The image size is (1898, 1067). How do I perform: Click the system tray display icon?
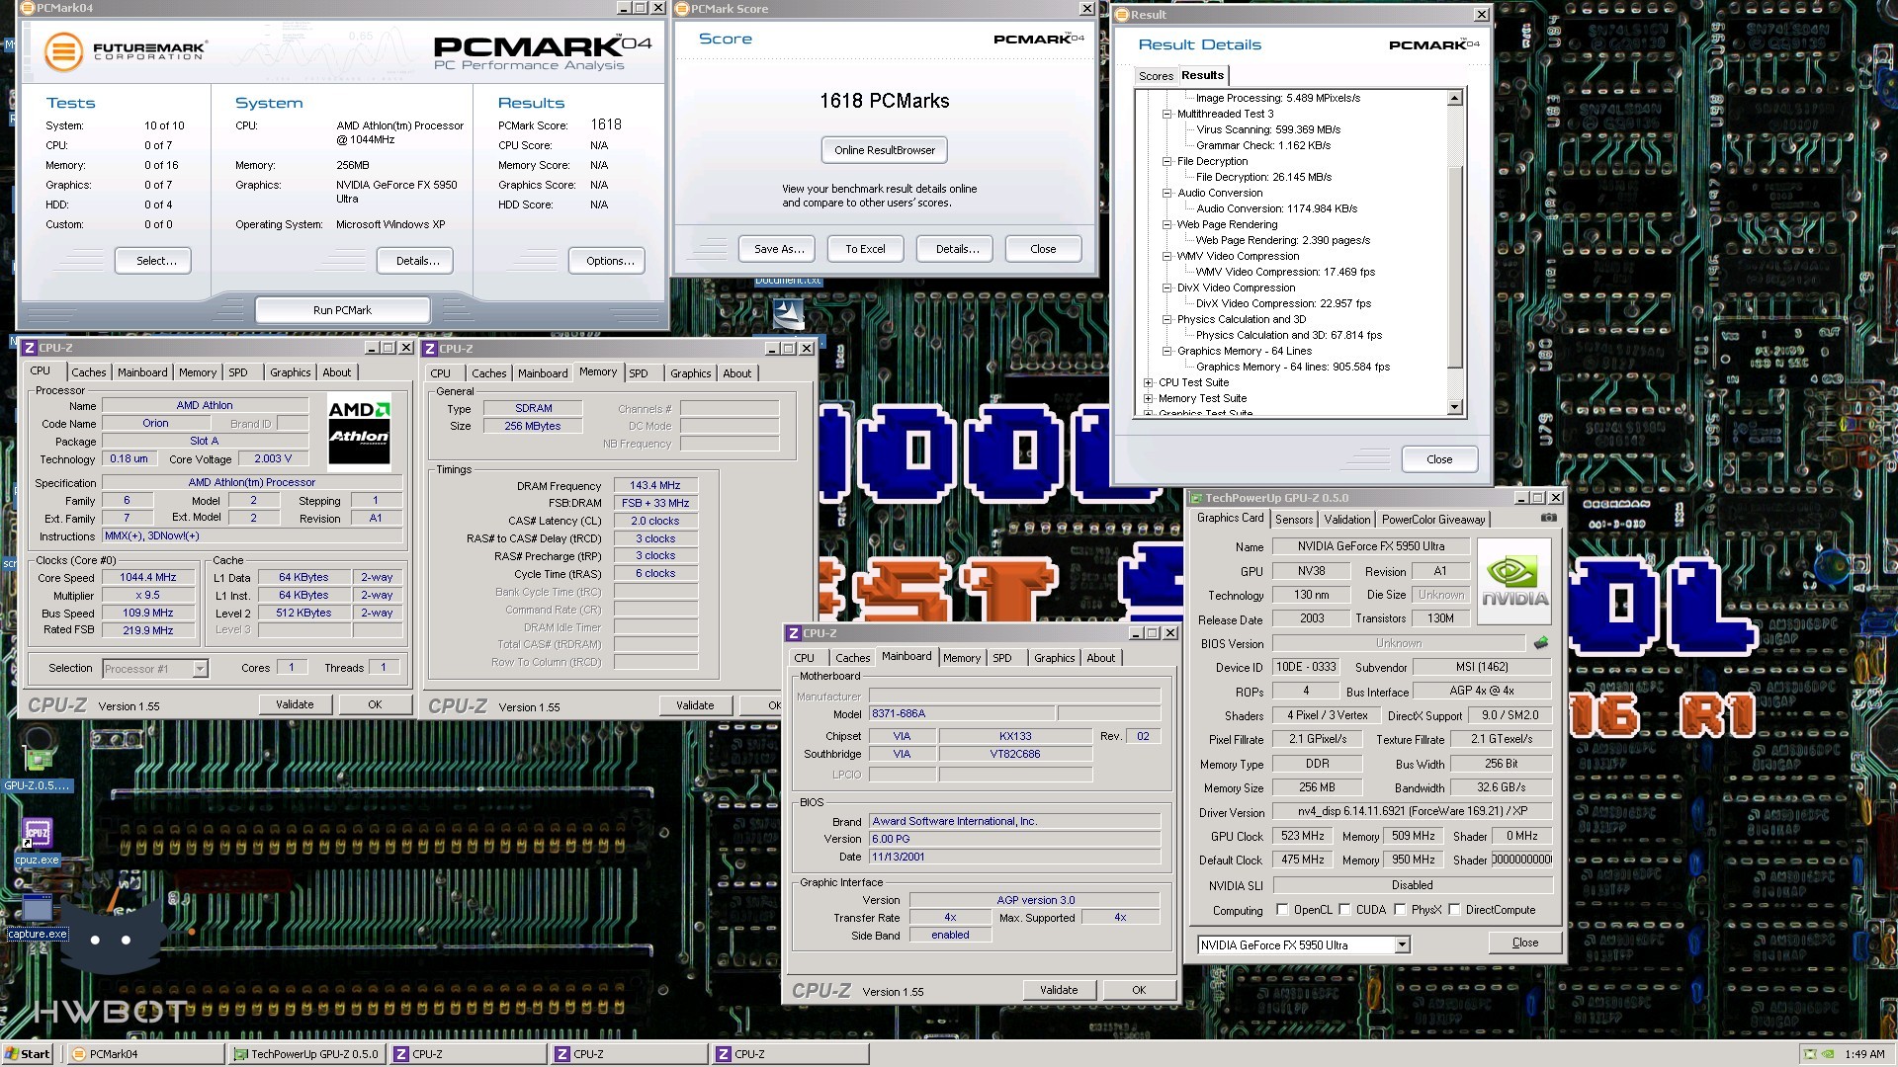pyautogui.click(x=1809, y=1054)
